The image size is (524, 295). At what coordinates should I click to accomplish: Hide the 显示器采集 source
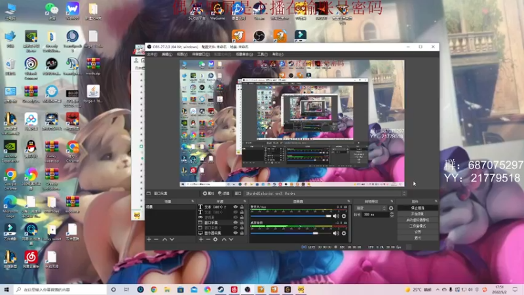(236, 233)
